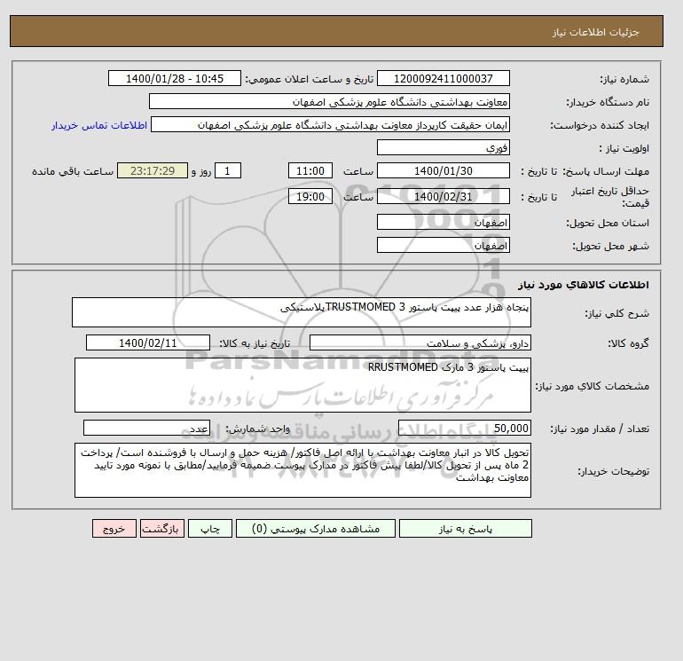Viewport: 683px width, 661px height.
Task: Click the گروه کالا label
Action: pyautogui.click(x=629, y=343)
